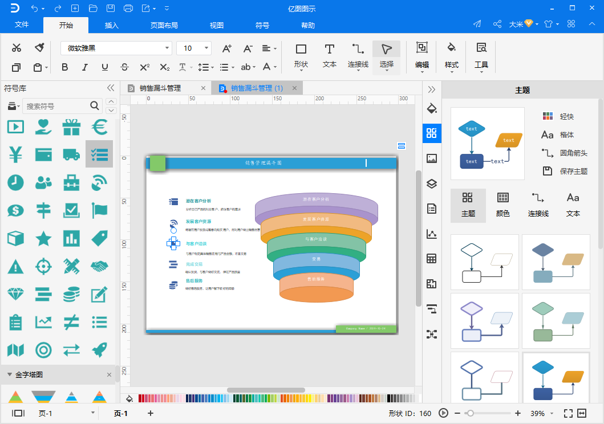This screenshot has height=424, width=604.
Task: Pick the black swatch in color bar
Action: pos(389,398)
